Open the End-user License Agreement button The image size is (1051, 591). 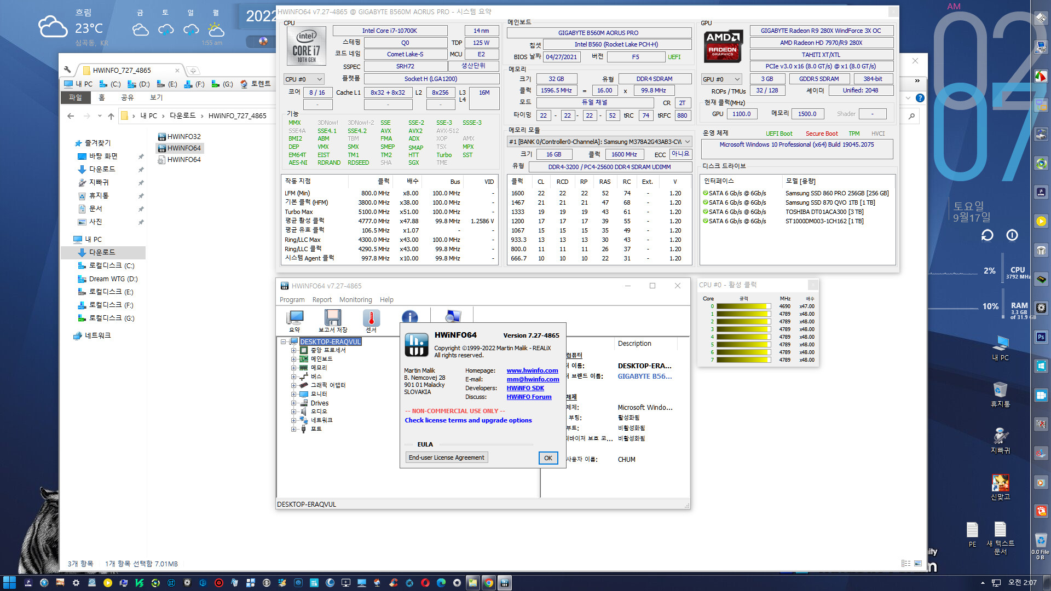[446, 457]
